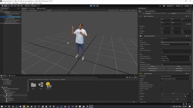The image size is (193, 108).
Task: Click the Pause button in toolbar
Action: [x=94, y=6]
